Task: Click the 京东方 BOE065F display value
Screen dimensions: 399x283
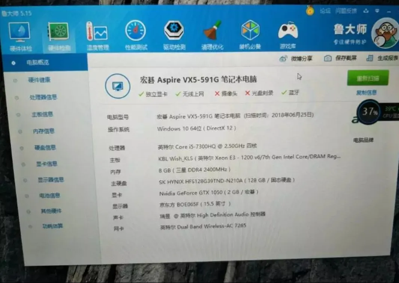Action: click(195, 204)
